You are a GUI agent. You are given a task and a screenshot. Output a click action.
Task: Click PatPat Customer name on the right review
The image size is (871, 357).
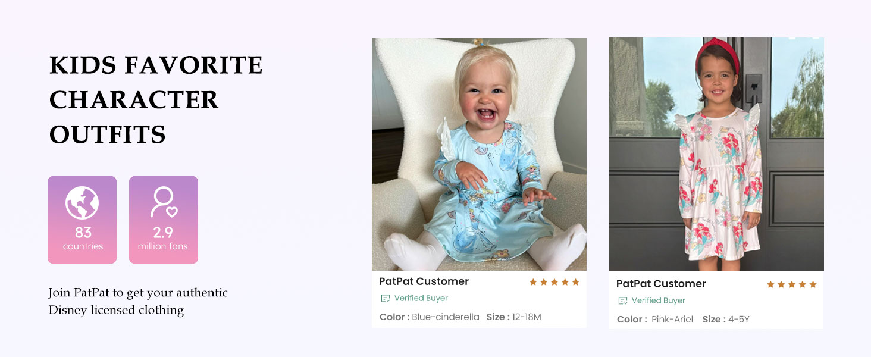point(661,284)
